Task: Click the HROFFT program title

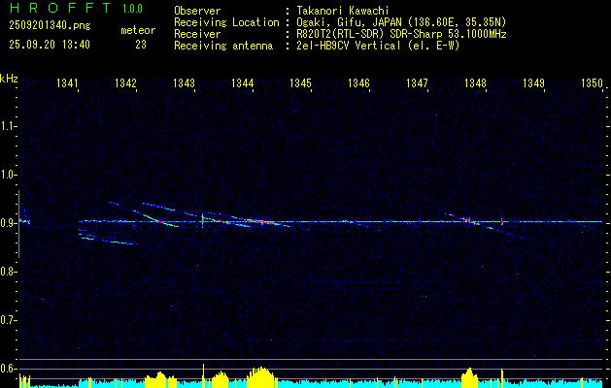Action: pyautogui.click(x=61, y=8)
